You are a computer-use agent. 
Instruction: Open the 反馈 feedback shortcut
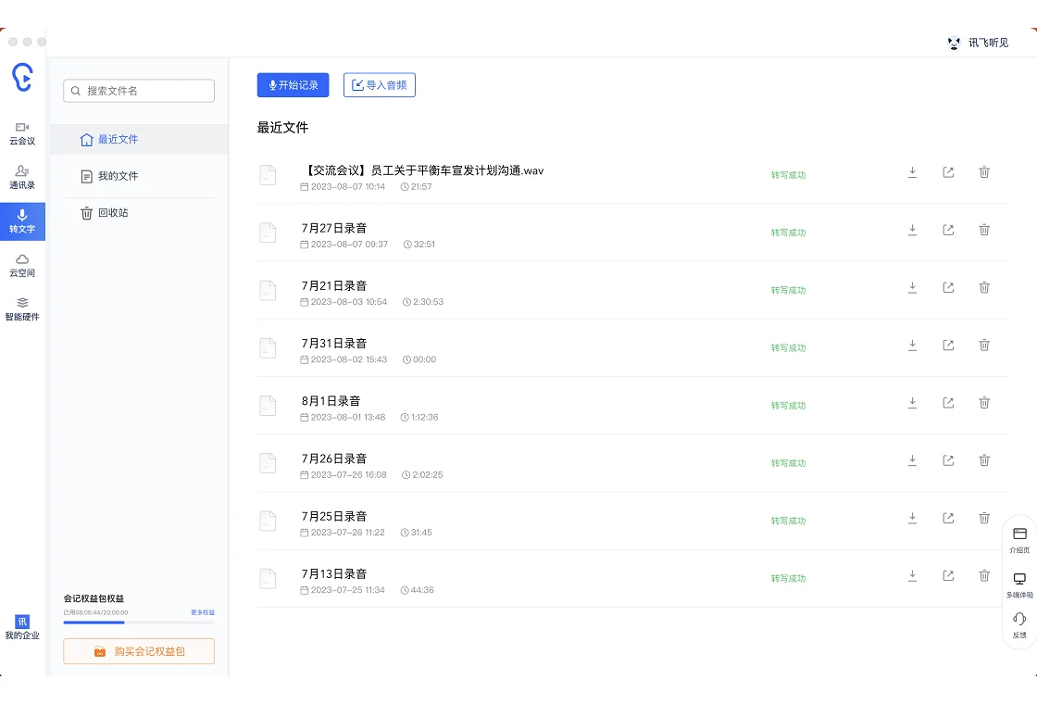click(x=1019, y=625)
